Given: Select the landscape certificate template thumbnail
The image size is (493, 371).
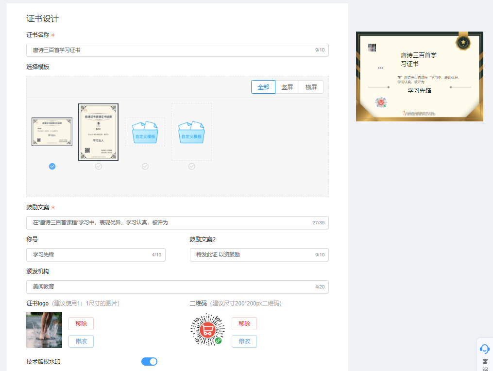Looking at the screenshot, I should pyautogui.click(x=52, y=132).
